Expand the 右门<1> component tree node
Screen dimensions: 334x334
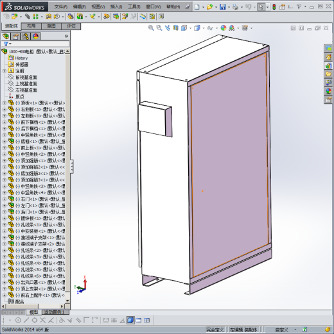(x=4, y=199)
